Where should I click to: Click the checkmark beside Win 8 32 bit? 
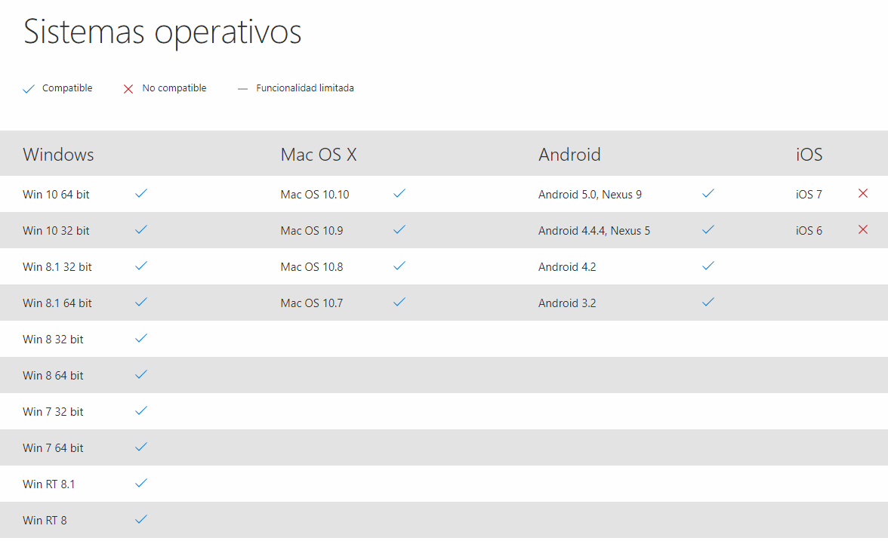[141, 338]
